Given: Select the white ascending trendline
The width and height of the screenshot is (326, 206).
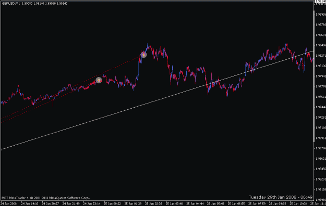Looking at the screenshot, I should pos(158,100).
